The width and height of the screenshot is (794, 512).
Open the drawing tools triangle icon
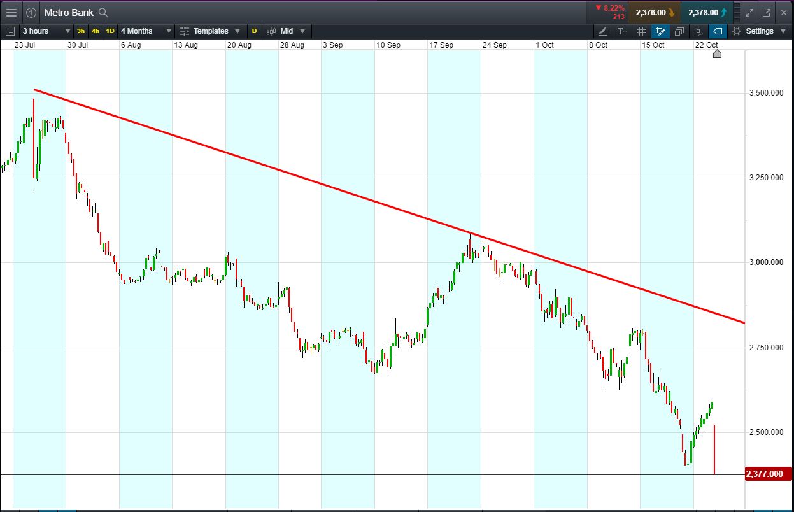[x=603, y=31]
